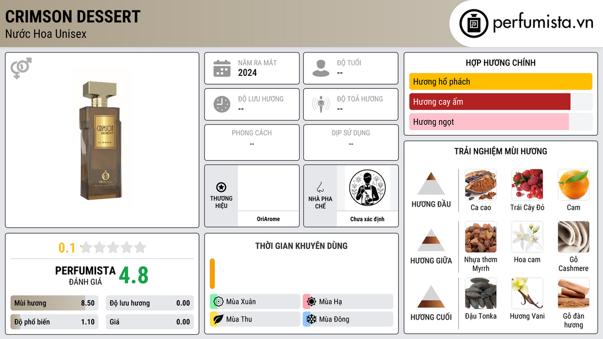Click the Nước Hoa Unisex subtitle

(46, 34)
